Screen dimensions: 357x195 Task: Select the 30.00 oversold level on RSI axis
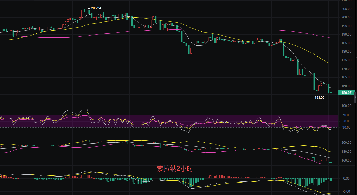(x=347, y=127)
